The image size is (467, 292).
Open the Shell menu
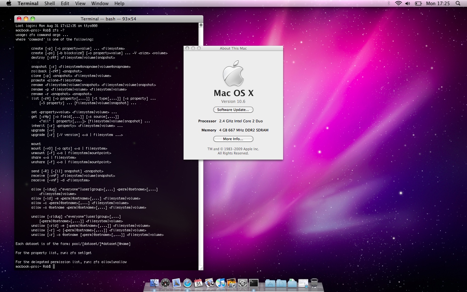50,4
